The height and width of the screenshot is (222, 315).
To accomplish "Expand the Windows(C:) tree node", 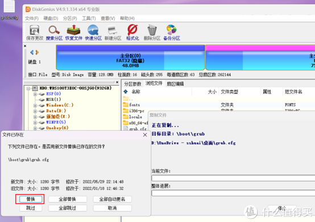I will point(35,105).
